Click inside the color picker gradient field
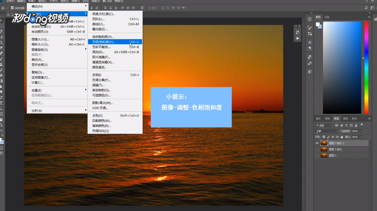 [342, 68]
